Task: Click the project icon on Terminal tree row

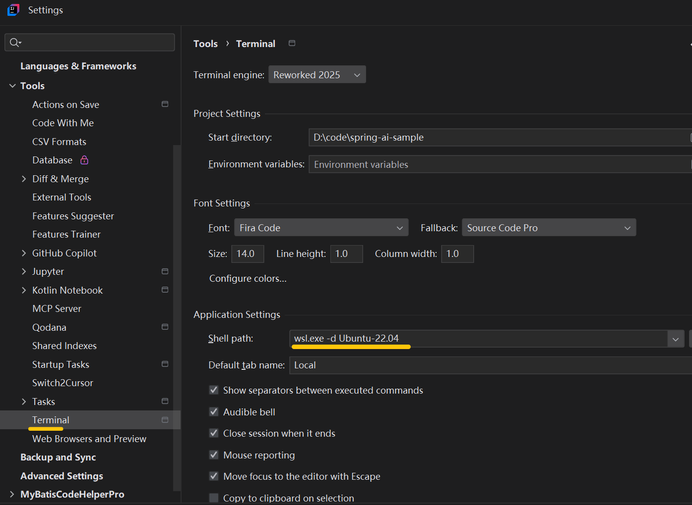Action: [x=165, y=420]
